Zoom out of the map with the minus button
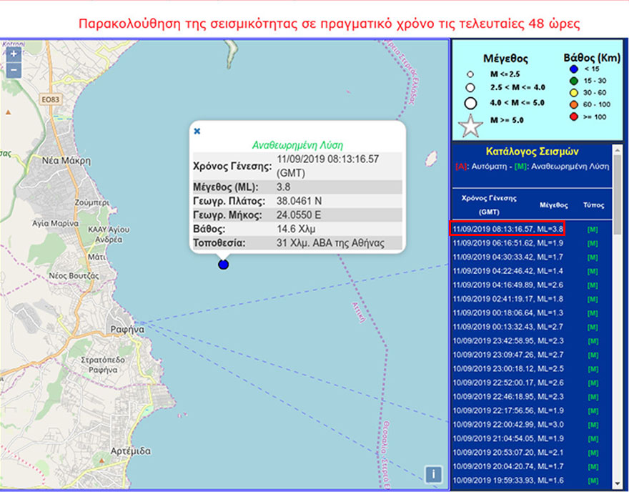This screenshot has height=492, width=629. click(14, 69)
